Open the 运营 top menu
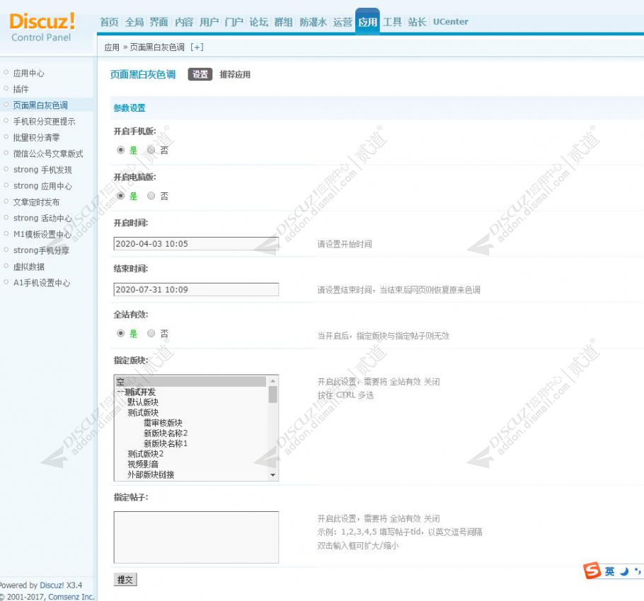The image size is (644, 601). tap(343, 22)
